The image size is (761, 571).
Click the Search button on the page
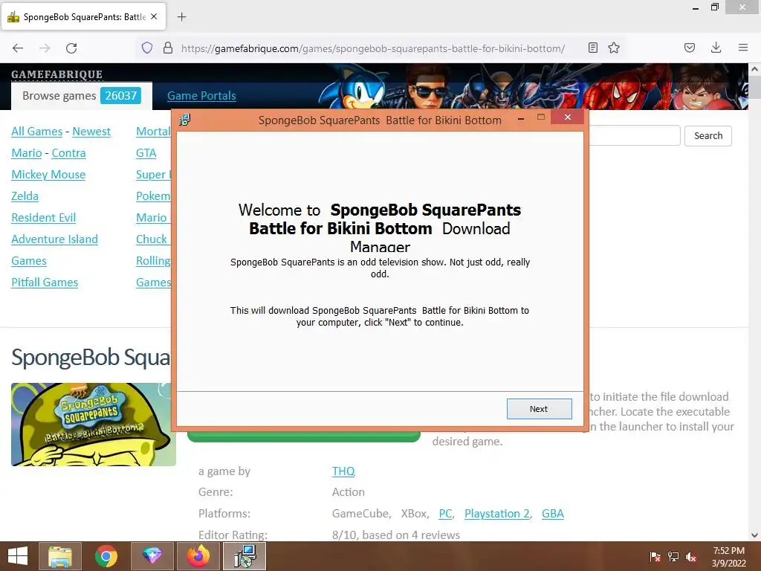click(708, 135)
